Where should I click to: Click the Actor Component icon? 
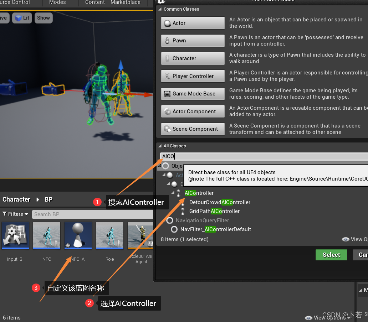[167, 111]
